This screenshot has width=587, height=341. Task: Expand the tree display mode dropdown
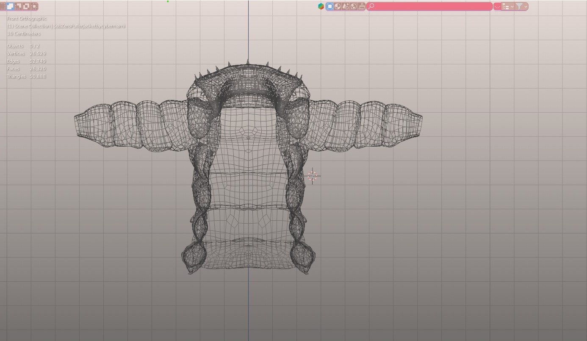coord(508,6)
